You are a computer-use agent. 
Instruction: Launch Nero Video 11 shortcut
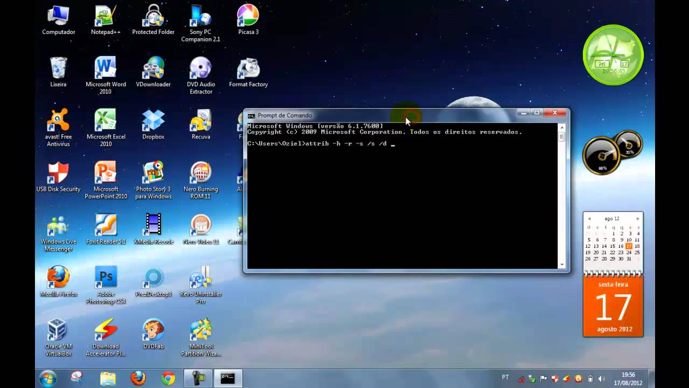tap(201, 230)
